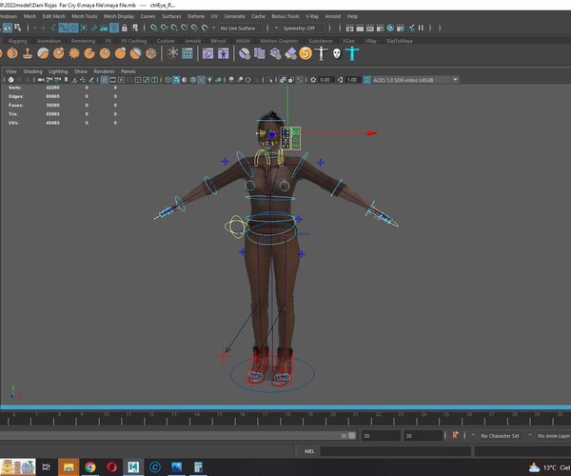
Task: Click the viewport bookmark icon
Action: [66, 80]
